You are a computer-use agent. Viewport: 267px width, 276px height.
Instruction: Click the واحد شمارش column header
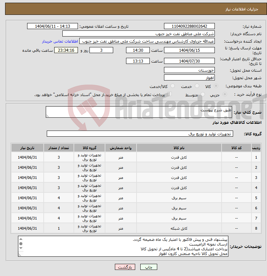[121, 148]
